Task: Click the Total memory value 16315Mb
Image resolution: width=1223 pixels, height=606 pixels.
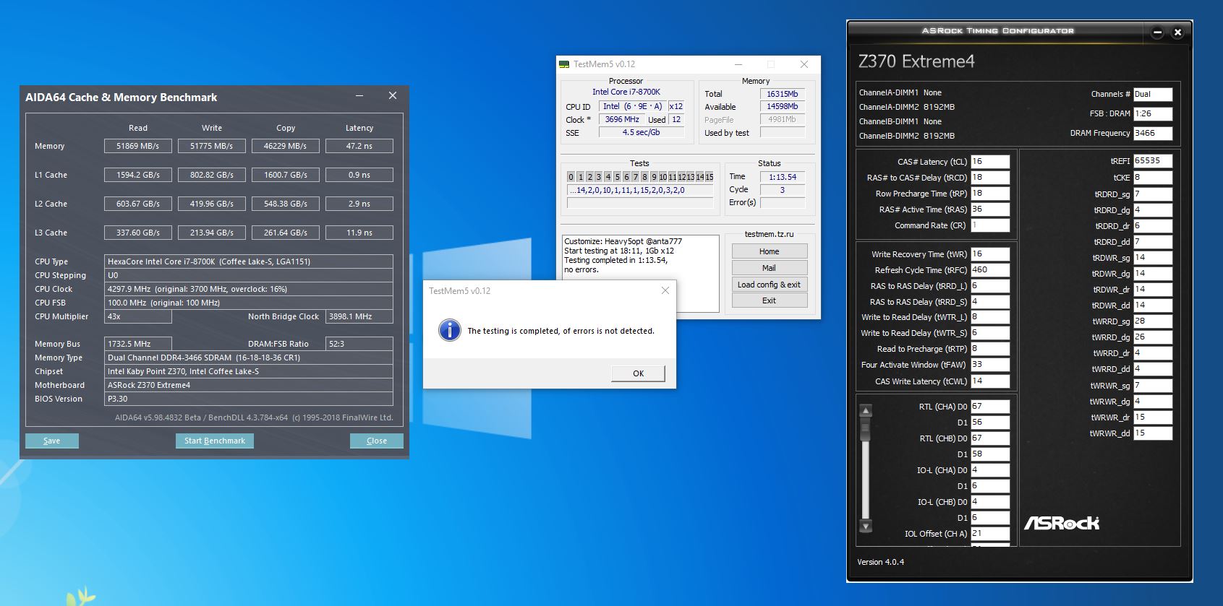Action: [x=783, y=94]
